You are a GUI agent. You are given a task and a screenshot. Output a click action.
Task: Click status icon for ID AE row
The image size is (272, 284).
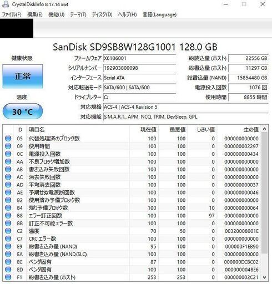[x=8, y=192]
